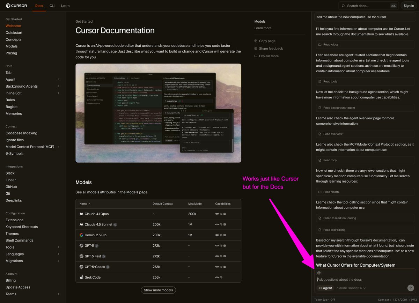419x303 pixels.
Task: Open the Linear integration page
Action: (10, 180)
